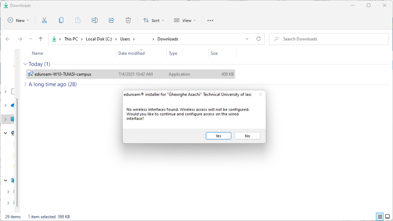Click the navigation pane scrollbar
Viewport: 393px width, 221px height.
point(17,152)
